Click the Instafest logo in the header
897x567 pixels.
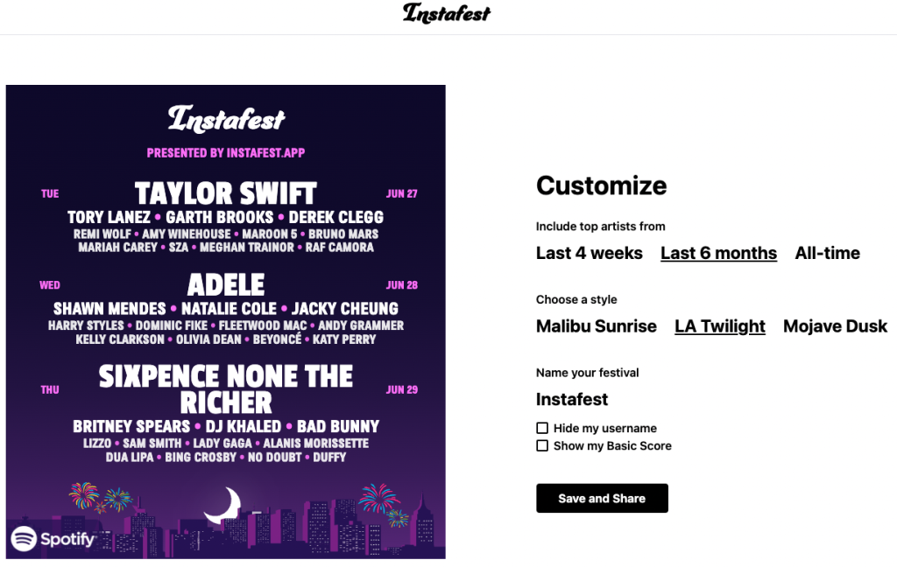coord(447,13)
